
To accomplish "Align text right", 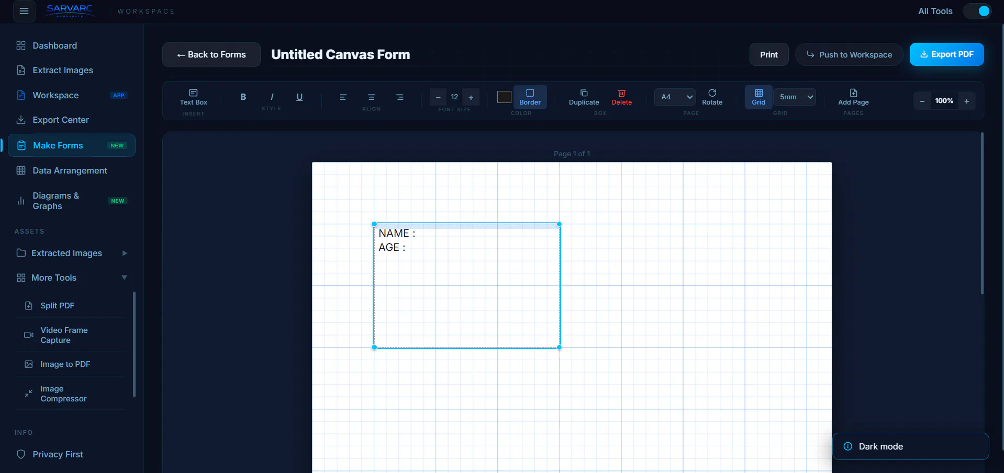I will point(400,97).
